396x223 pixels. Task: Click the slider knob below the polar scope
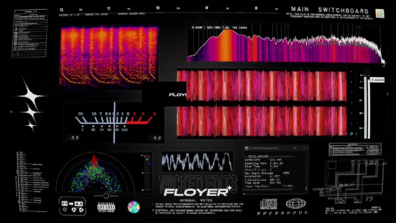(x=106, y=196)
